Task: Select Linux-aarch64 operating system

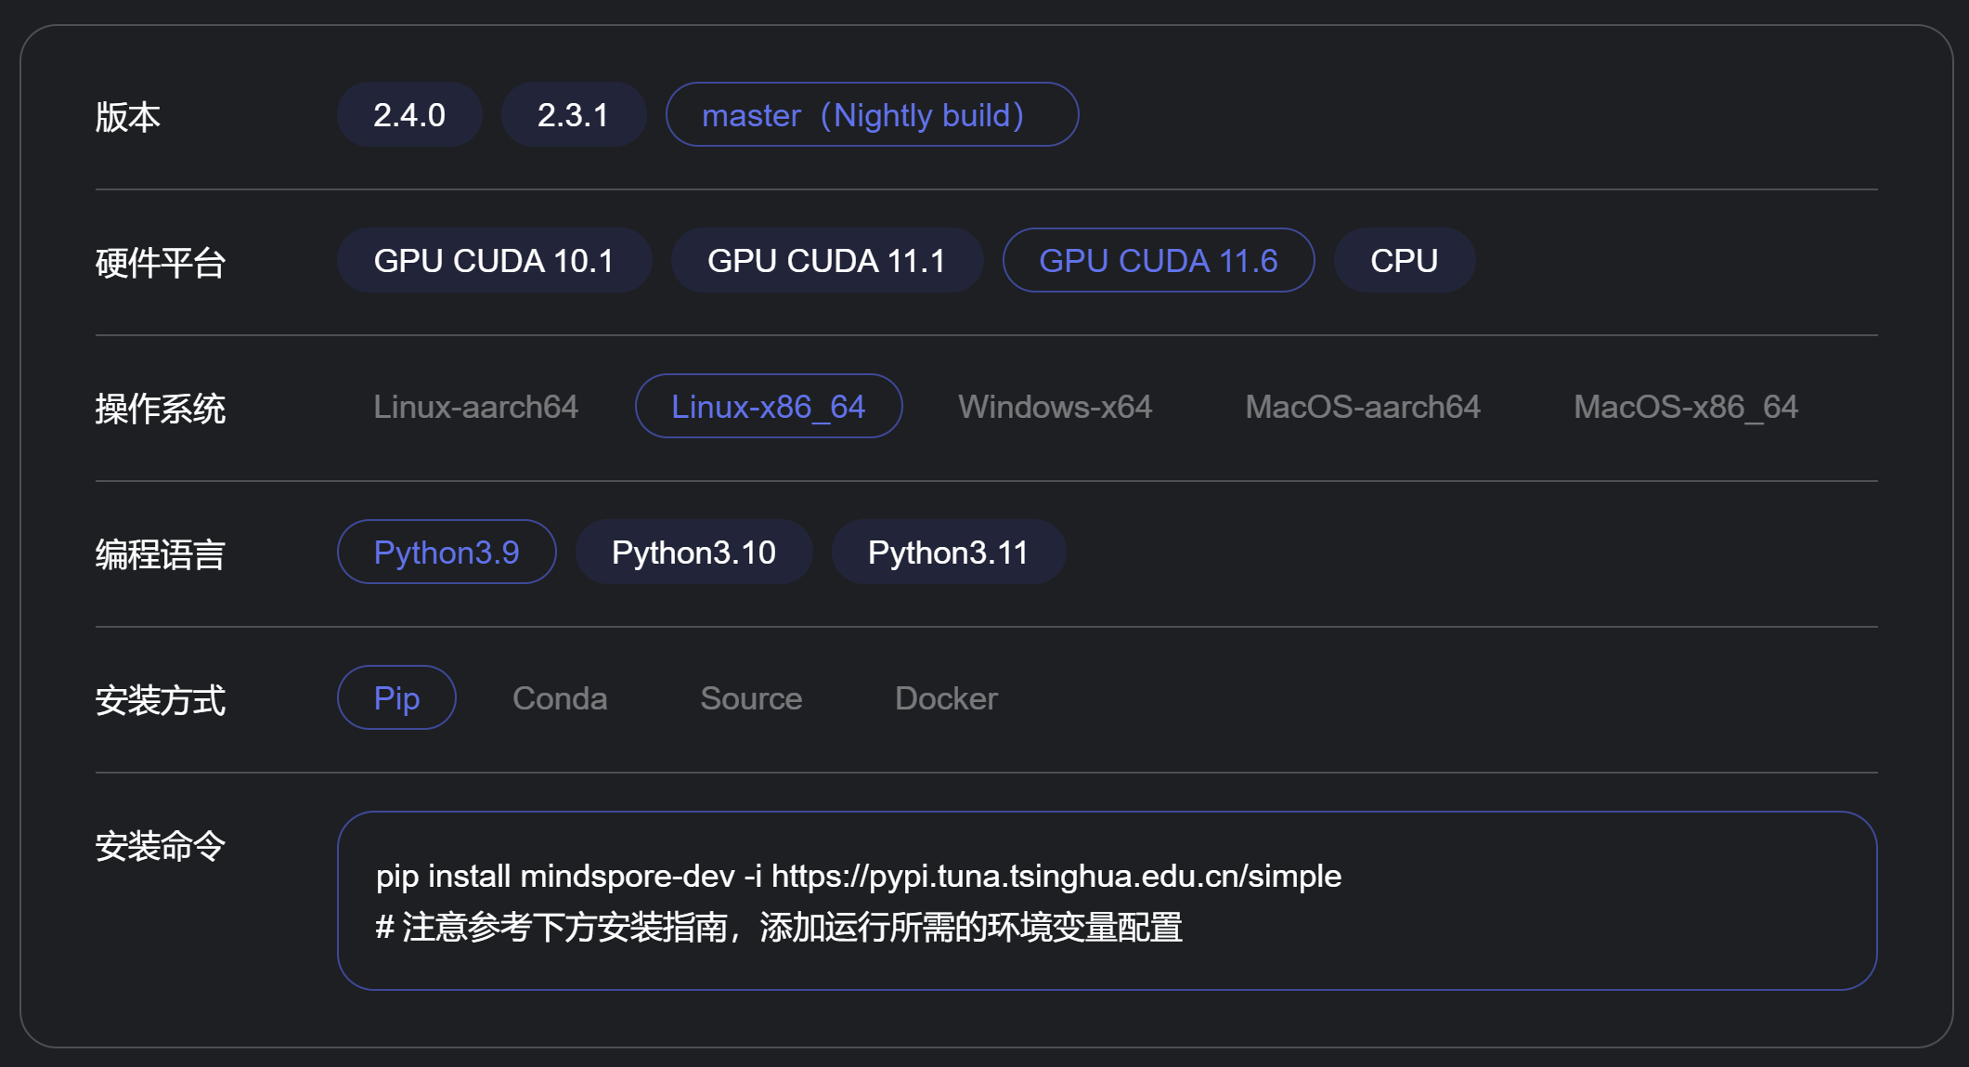Action: 476,407
